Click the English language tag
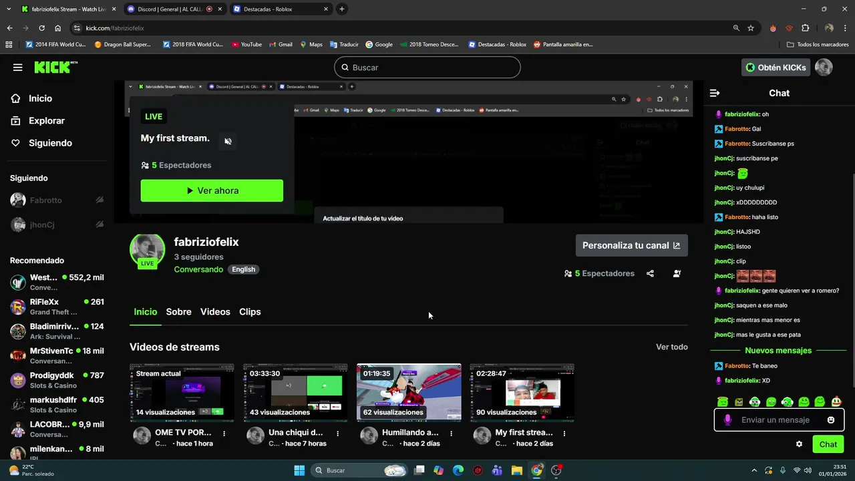This screenshot has height=481, width=855. coord(243,269)
